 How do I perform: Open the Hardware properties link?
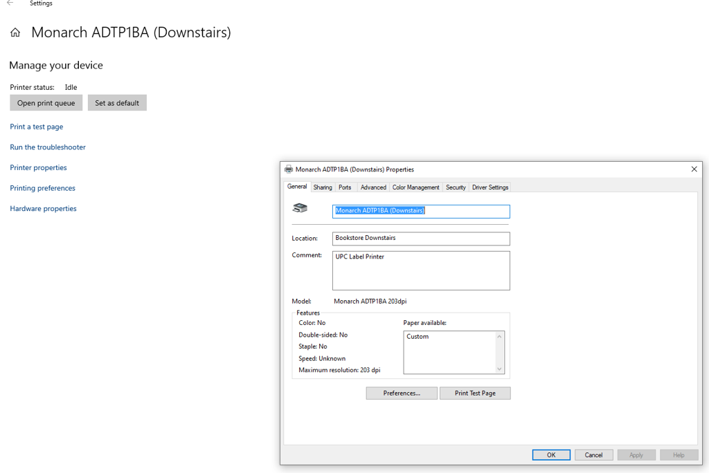[x=43, y=209]
